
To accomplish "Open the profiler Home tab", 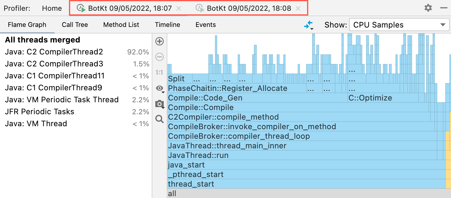I will pos(52,8).
